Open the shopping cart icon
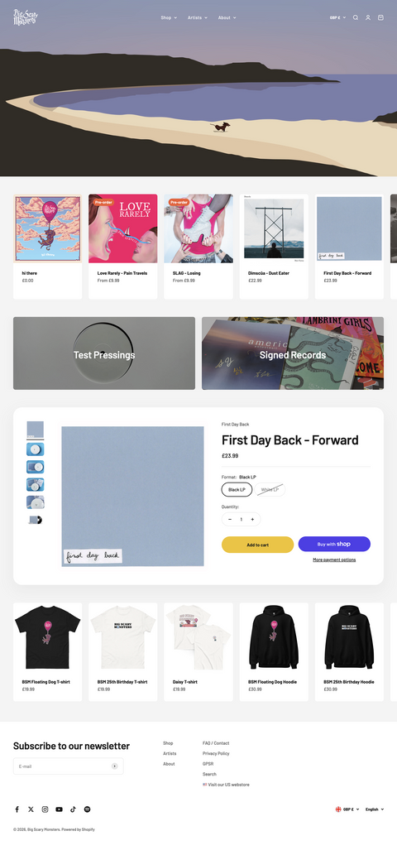Image resolution: width=397 pixels, height=850 pixels. click(x=380, y=17)
